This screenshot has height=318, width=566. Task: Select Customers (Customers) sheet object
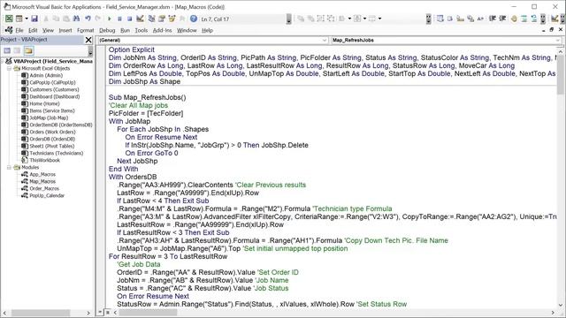(x=54, y=89)
